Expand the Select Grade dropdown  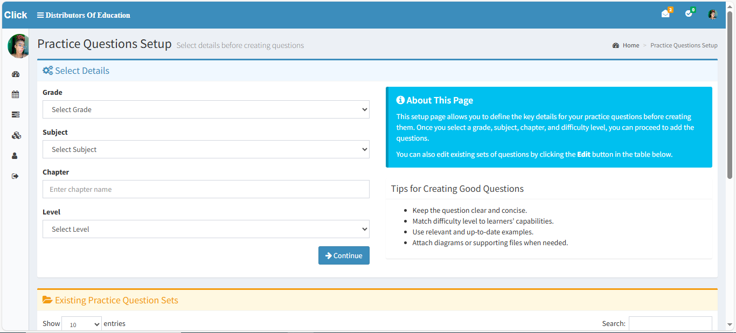pyautogui.click(x=206, y=109)
